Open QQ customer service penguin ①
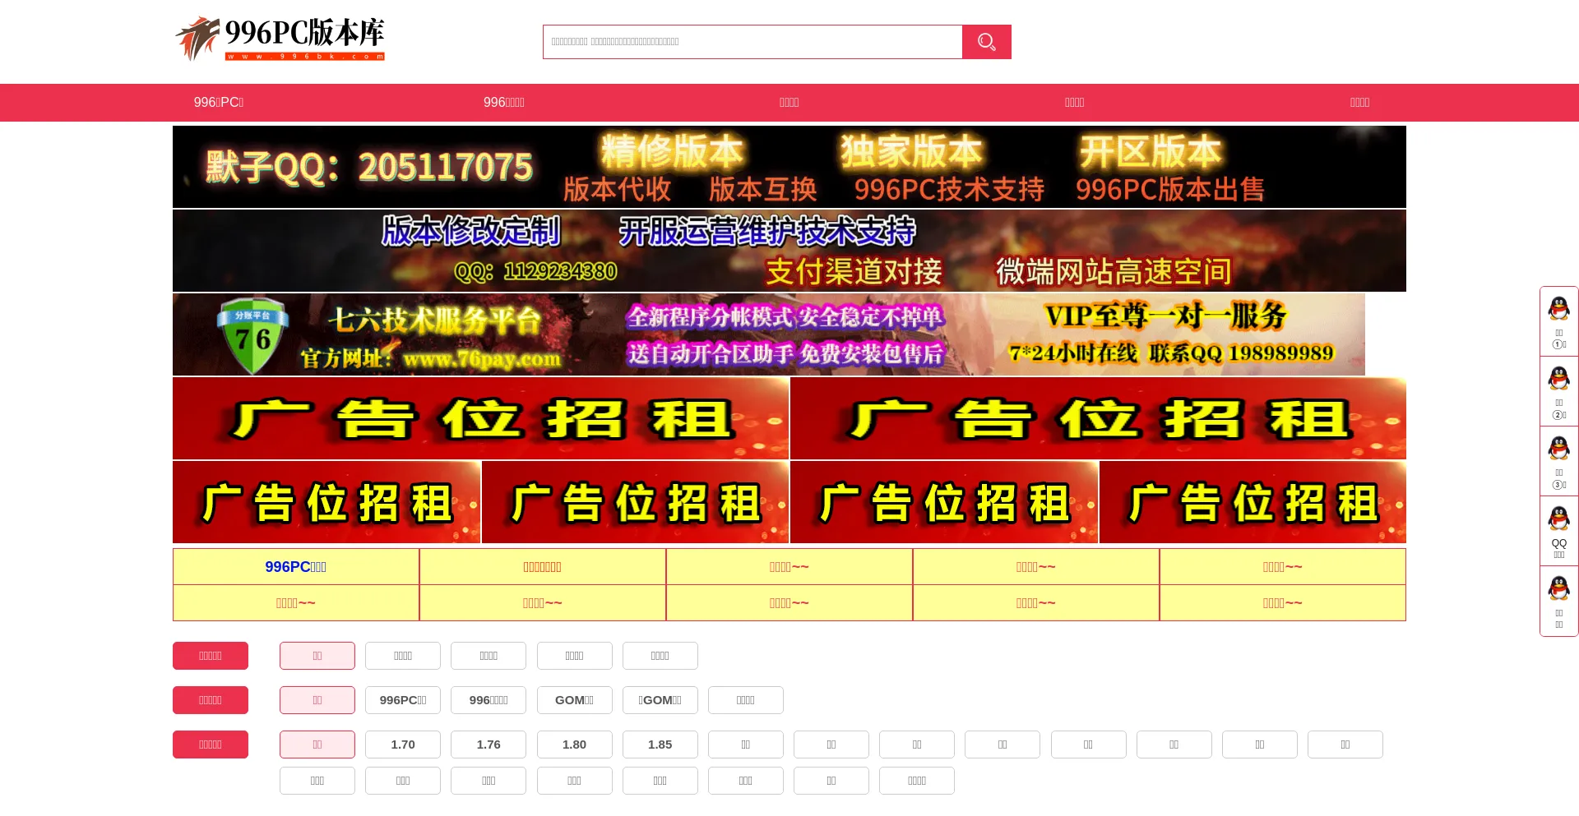This screenshot has width=1579, height=816. point(1558,321)
